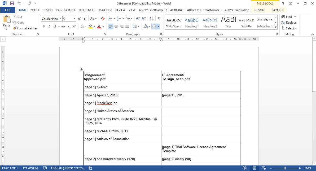Click the 171 WORDS word count
316x171 pixels.
pos(30,168)
